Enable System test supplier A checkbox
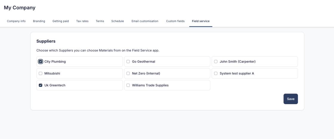This screenshot has width=334, height=139. (x=216, y=74)
